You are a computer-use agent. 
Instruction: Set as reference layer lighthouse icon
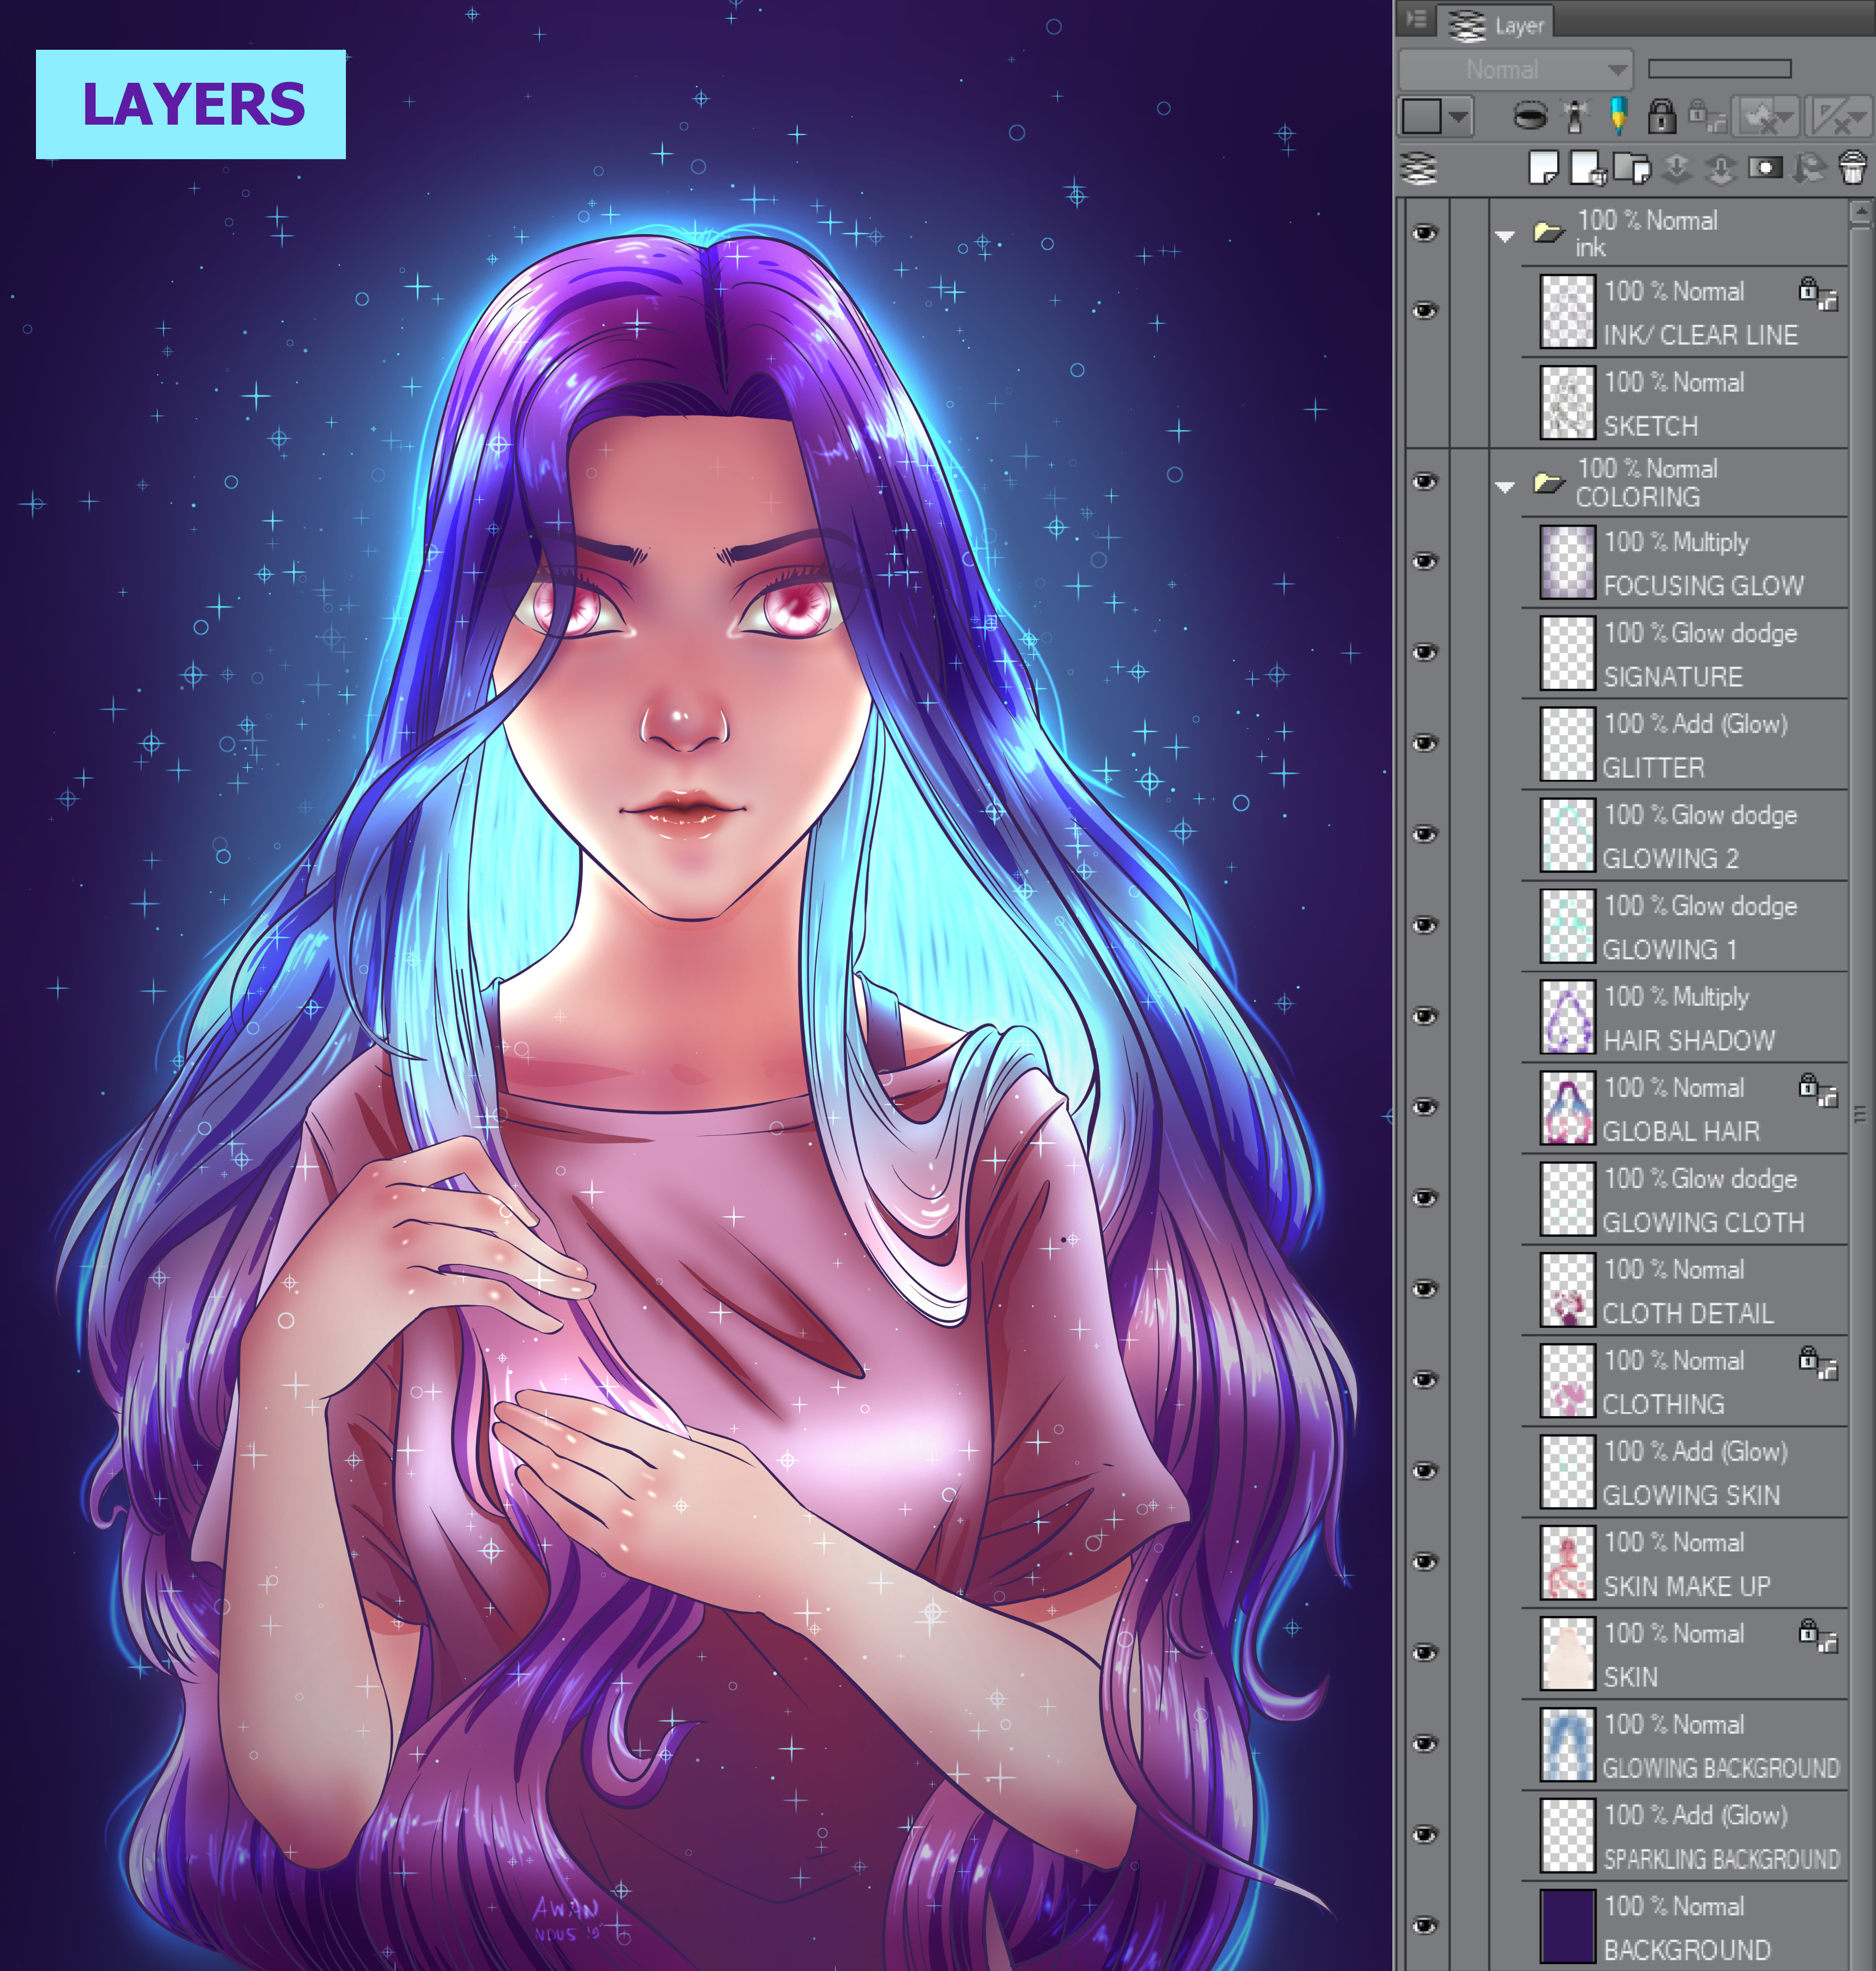(x=1575, y=116)
